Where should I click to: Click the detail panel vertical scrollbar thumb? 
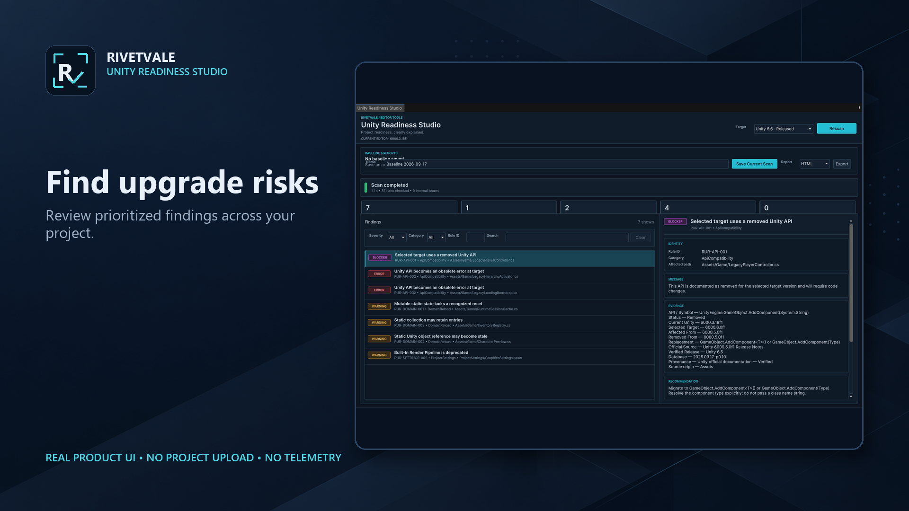[851, 282]
